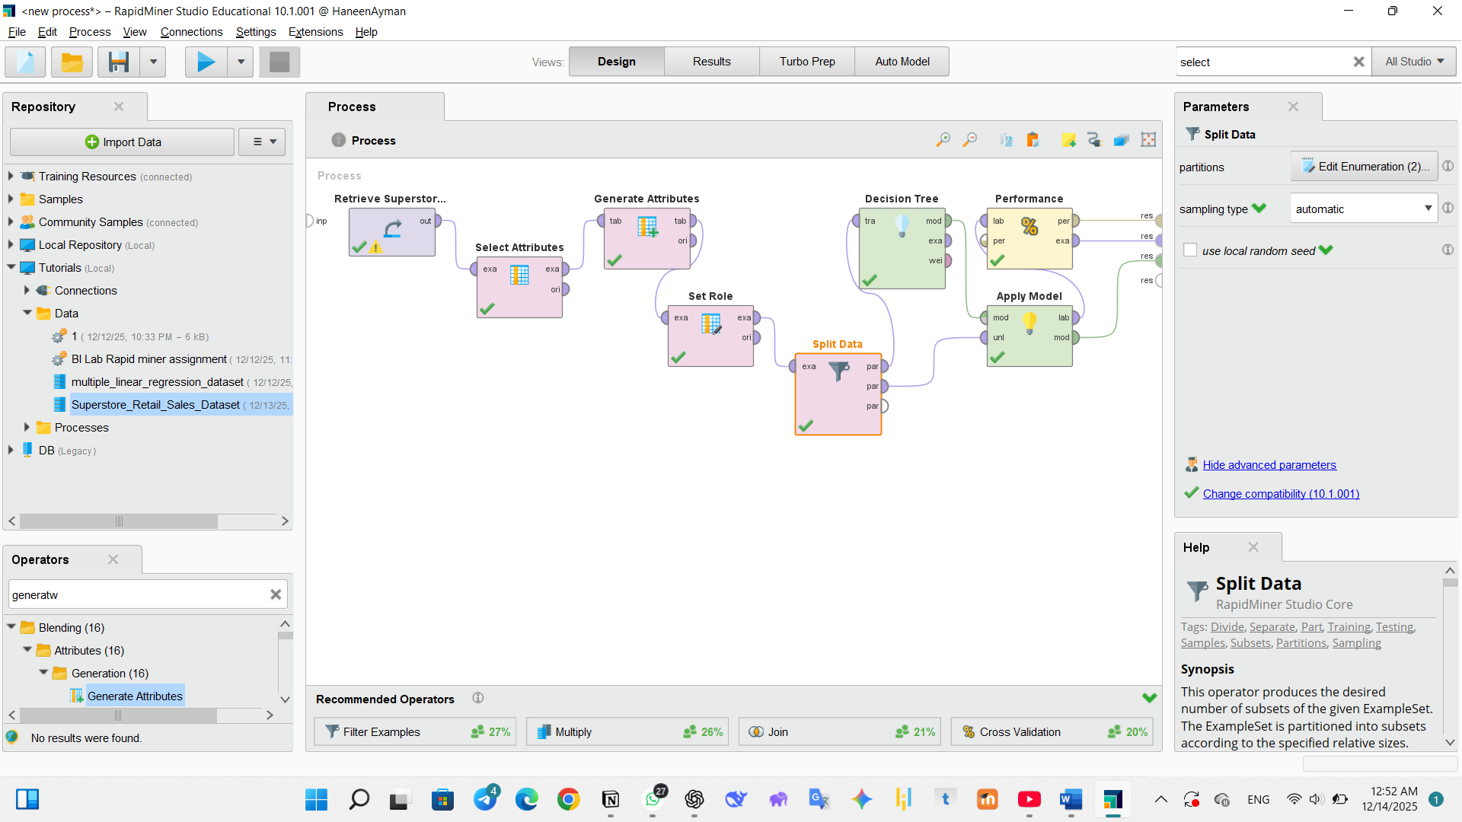Click the Training tag link in Help
The height and width of the screenshot is (822, 1462).
coord(1349,626)
